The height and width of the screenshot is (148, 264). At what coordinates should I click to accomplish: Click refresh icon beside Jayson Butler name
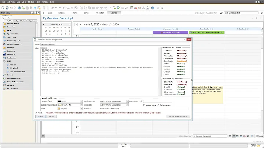[221, 13]
